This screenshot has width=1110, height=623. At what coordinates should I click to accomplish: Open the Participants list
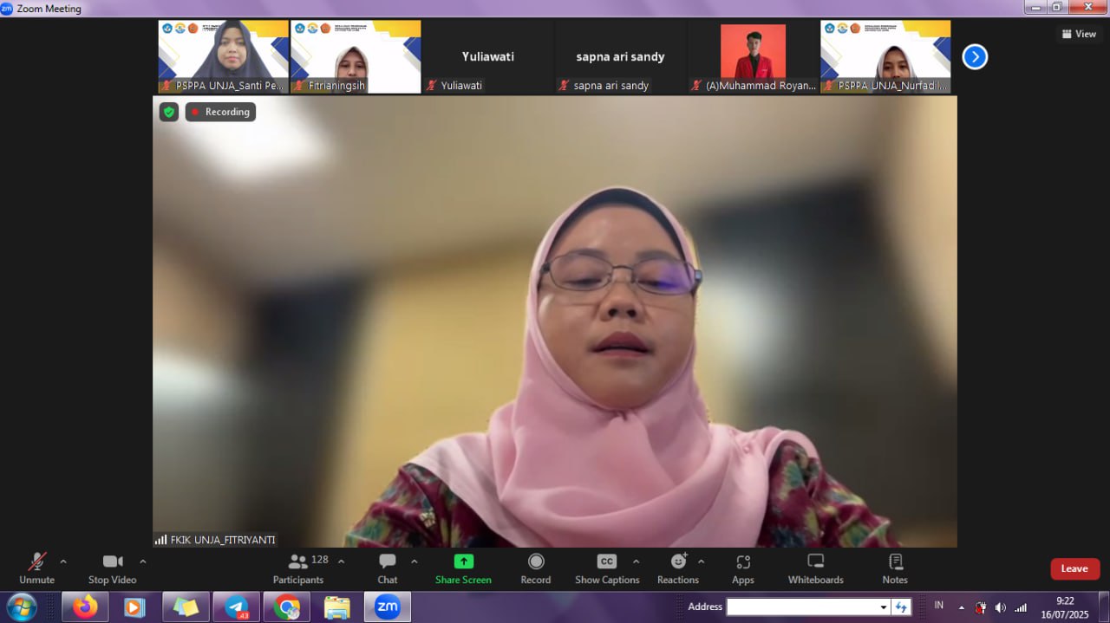[298, 568]
